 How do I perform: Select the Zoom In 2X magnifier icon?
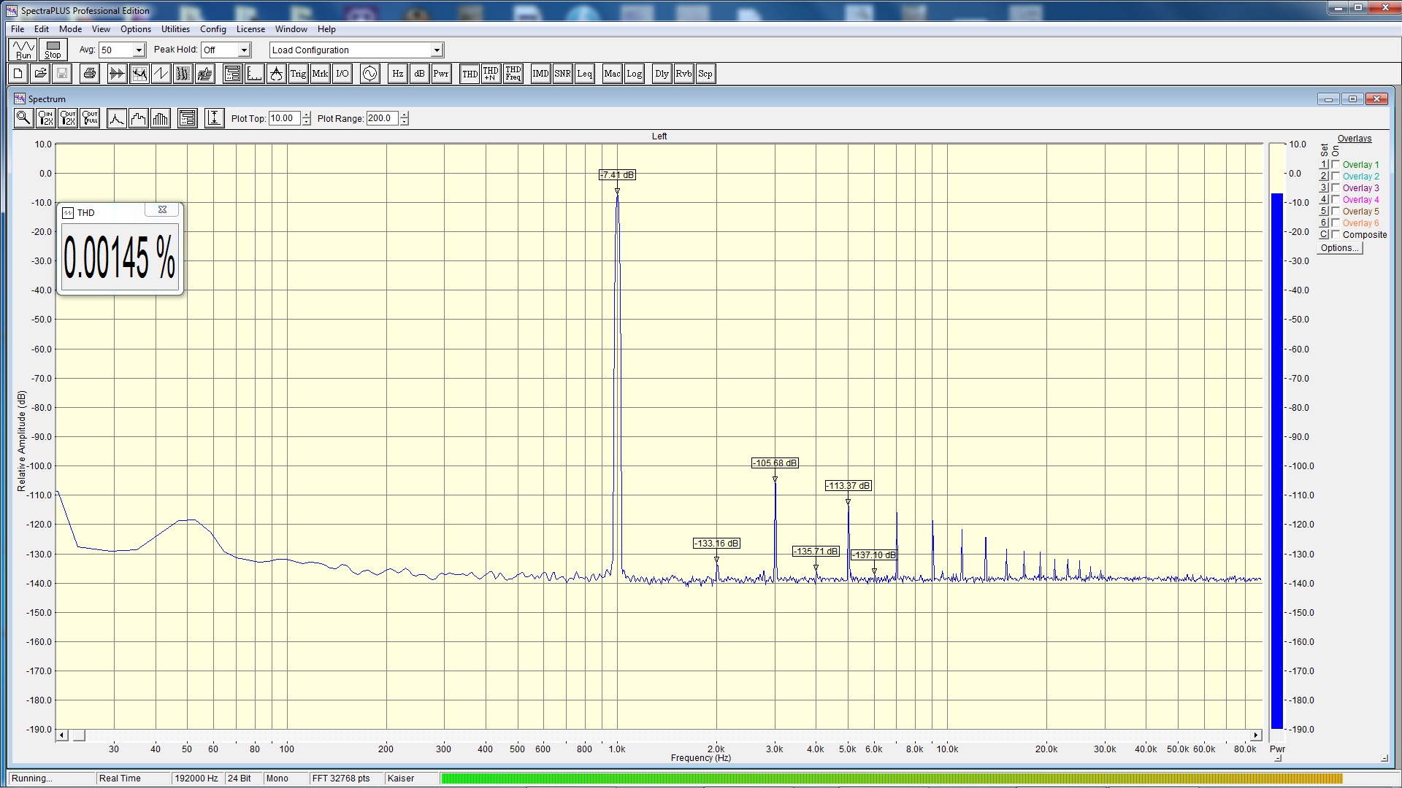click(x=45, y=118)
